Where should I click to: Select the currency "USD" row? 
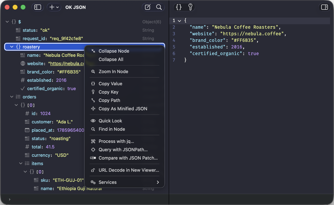pyautogui.click(x=45, y=155)
